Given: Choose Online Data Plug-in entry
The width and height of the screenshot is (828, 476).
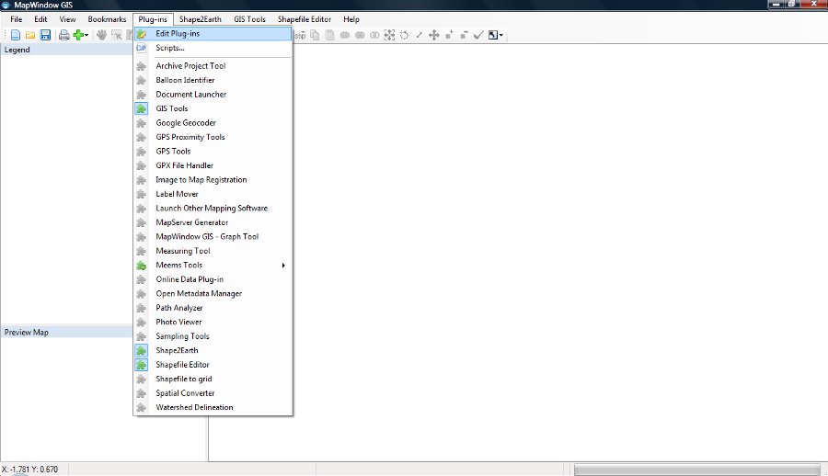Looking at the screenshot, I should point(213,279).
